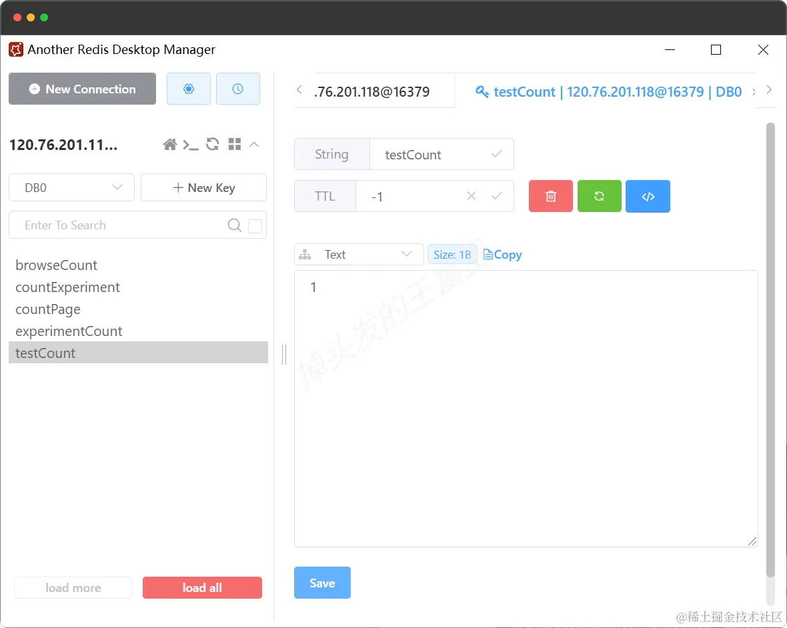
Task: Open blue command dump button
Action: coord(648,196)
